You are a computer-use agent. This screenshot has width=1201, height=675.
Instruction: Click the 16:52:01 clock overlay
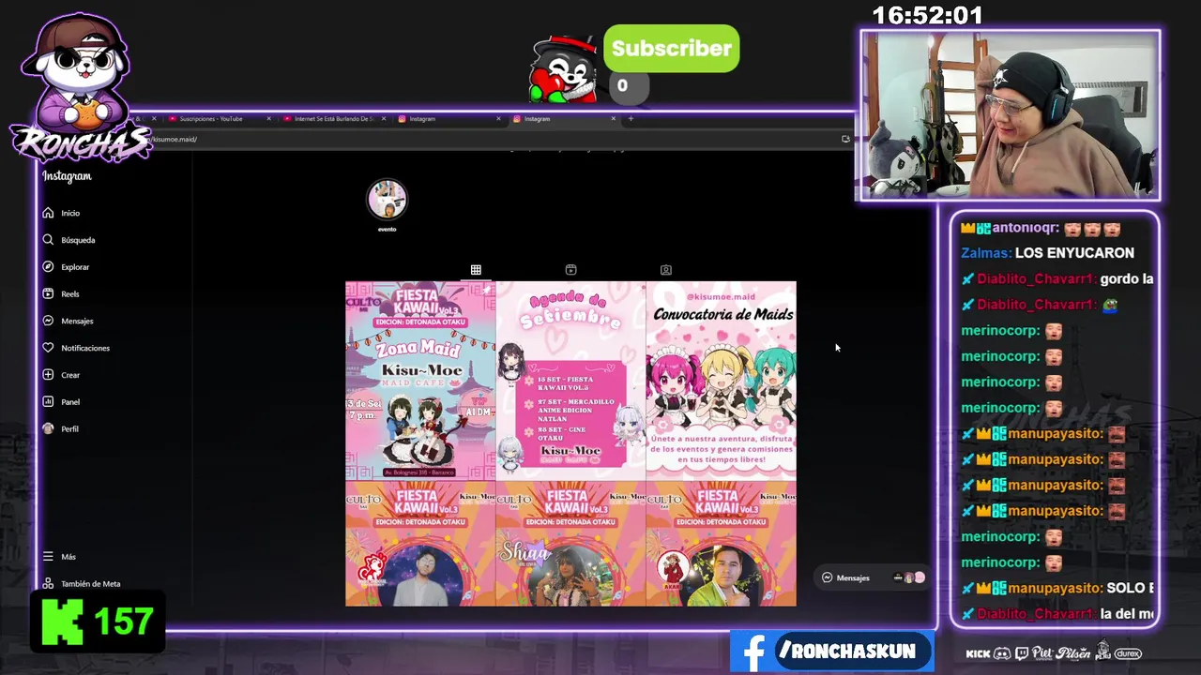pyautogui.click(x=927, y=16)
